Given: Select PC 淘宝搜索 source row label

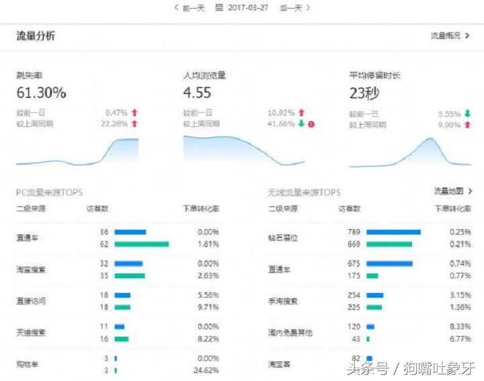Looking at the screenshot, I should click(x=31, y=269).
